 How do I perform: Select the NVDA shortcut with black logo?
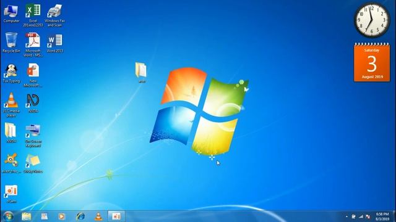pos(33,103)
